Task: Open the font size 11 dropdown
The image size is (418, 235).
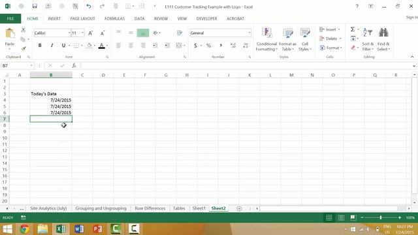Action: tap(82, 33)
